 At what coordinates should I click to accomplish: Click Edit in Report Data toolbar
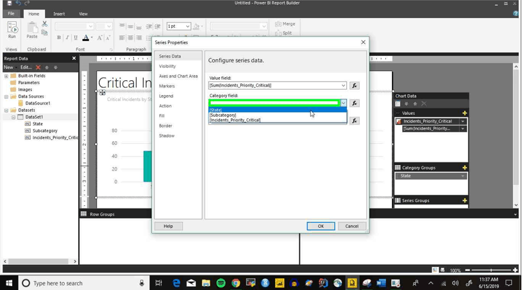click(x=26, y=67)
